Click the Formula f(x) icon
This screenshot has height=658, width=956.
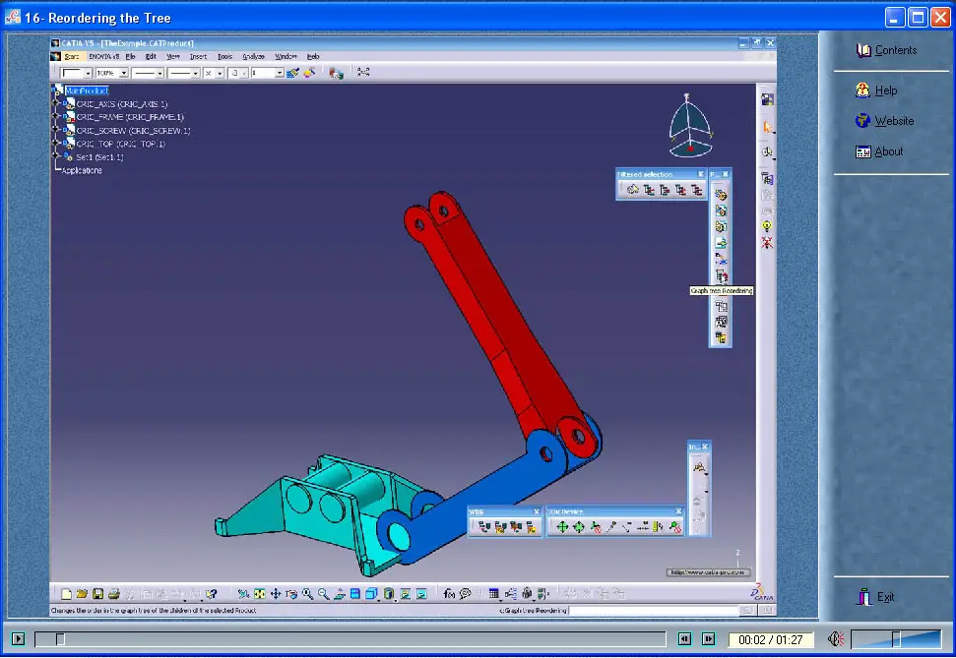[449, 593]
